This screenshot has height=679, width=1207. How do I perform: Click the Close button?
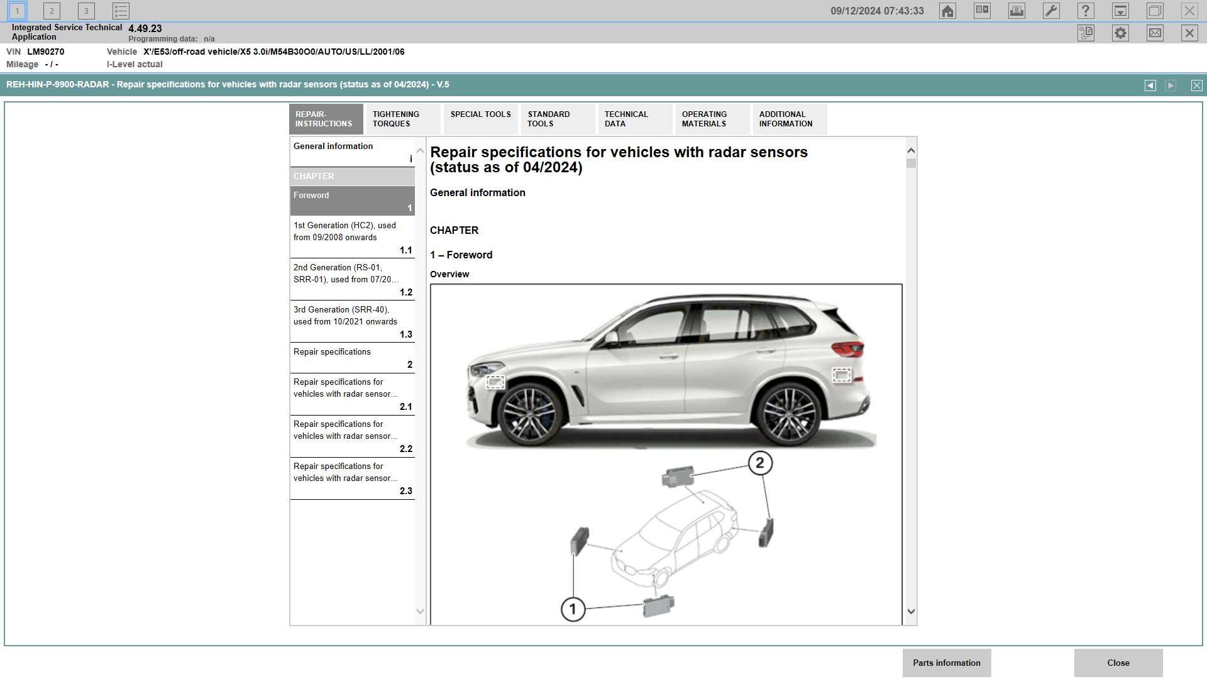1119,663
